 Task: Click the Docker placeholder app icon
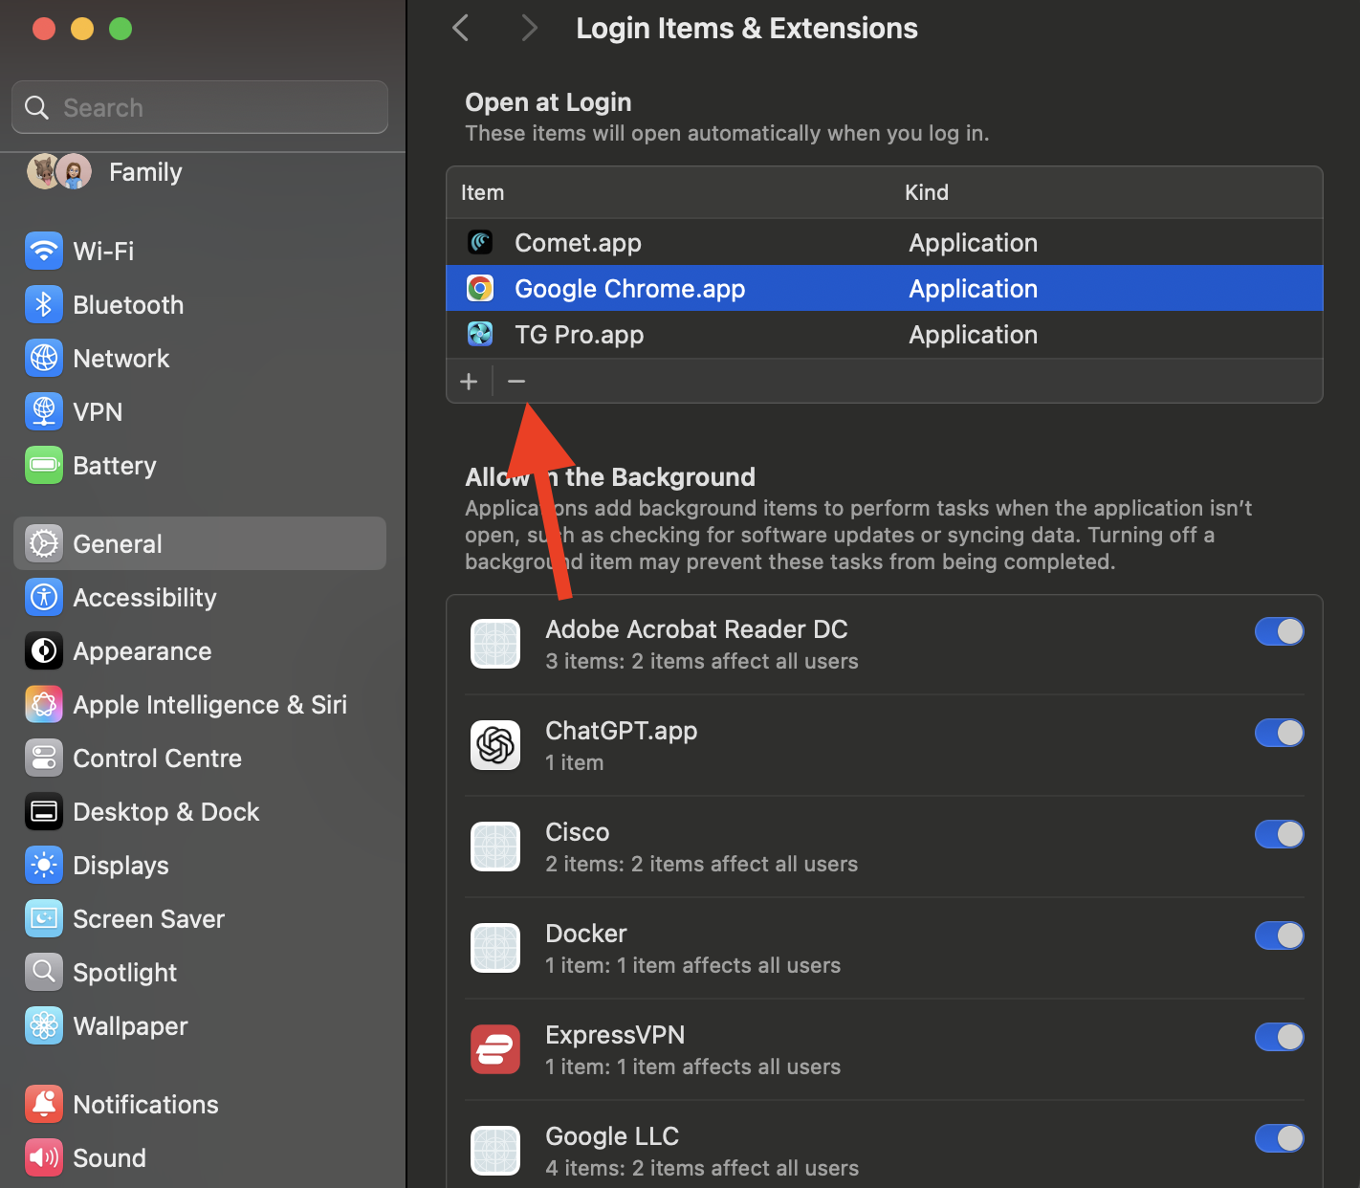point(495,948)
